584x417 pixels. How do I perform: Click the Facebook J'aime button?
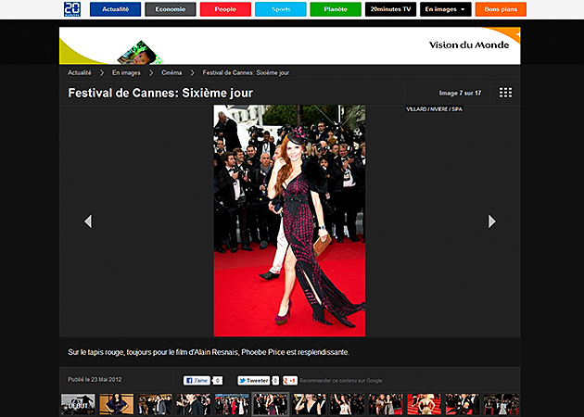coord(197,380)
